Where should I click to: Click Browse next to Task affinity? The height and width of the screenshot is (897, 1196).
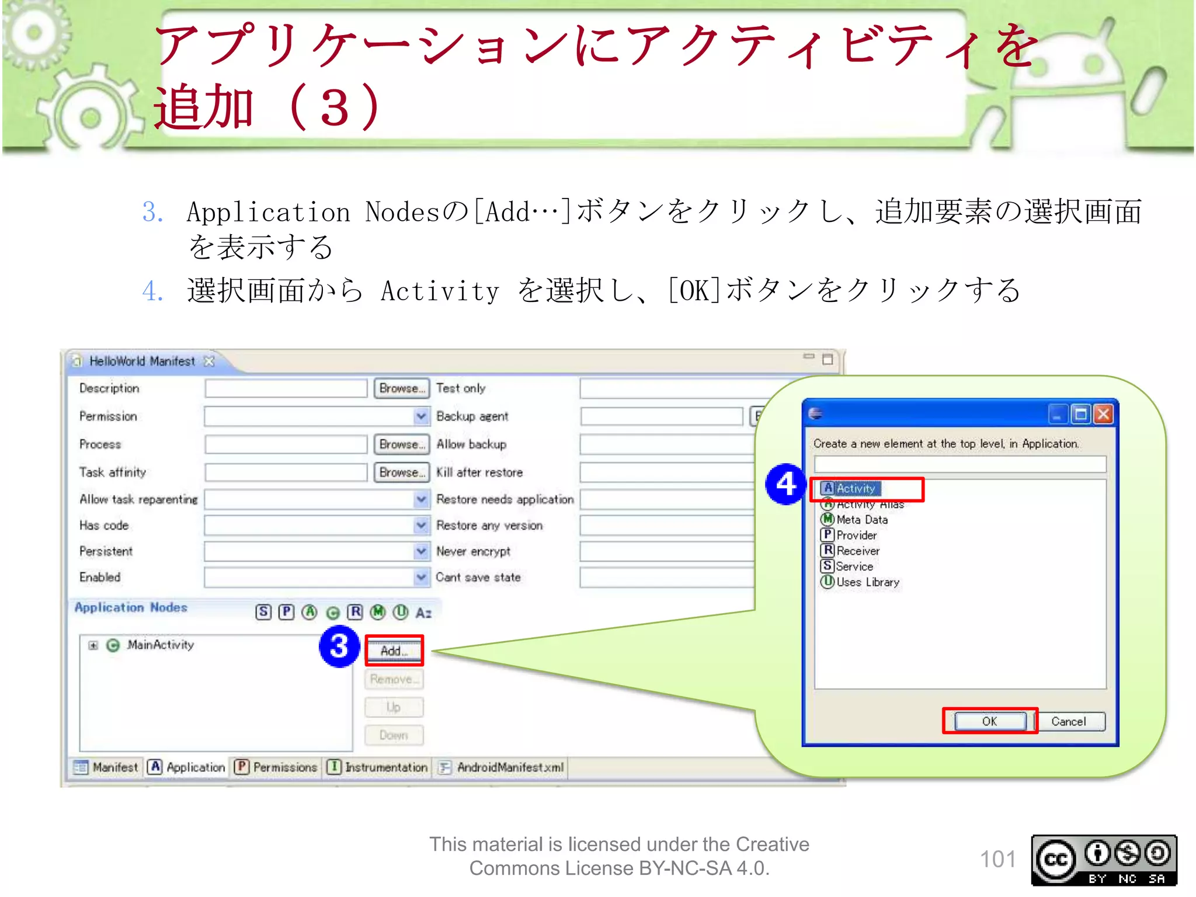point(402,472)
